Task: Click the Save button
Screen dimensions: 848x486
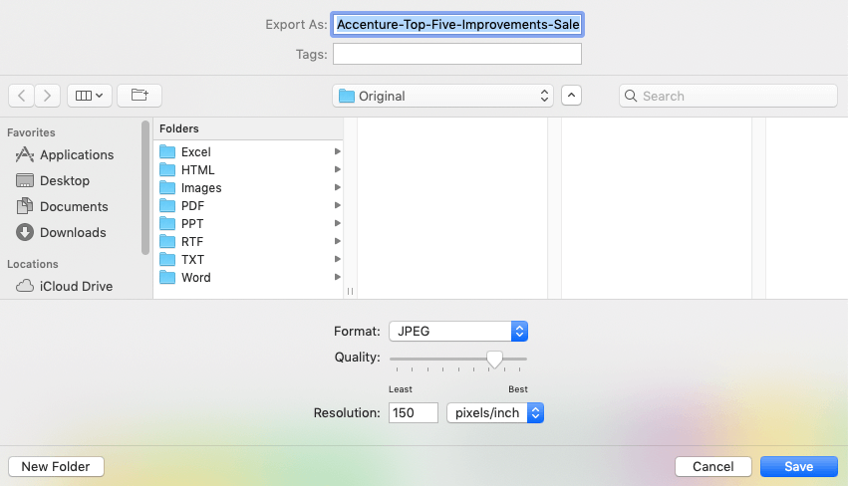Action: [x=798, y=466]
